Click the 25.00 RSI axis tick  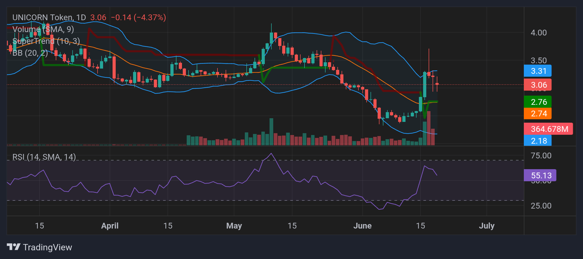coord(541,206)
